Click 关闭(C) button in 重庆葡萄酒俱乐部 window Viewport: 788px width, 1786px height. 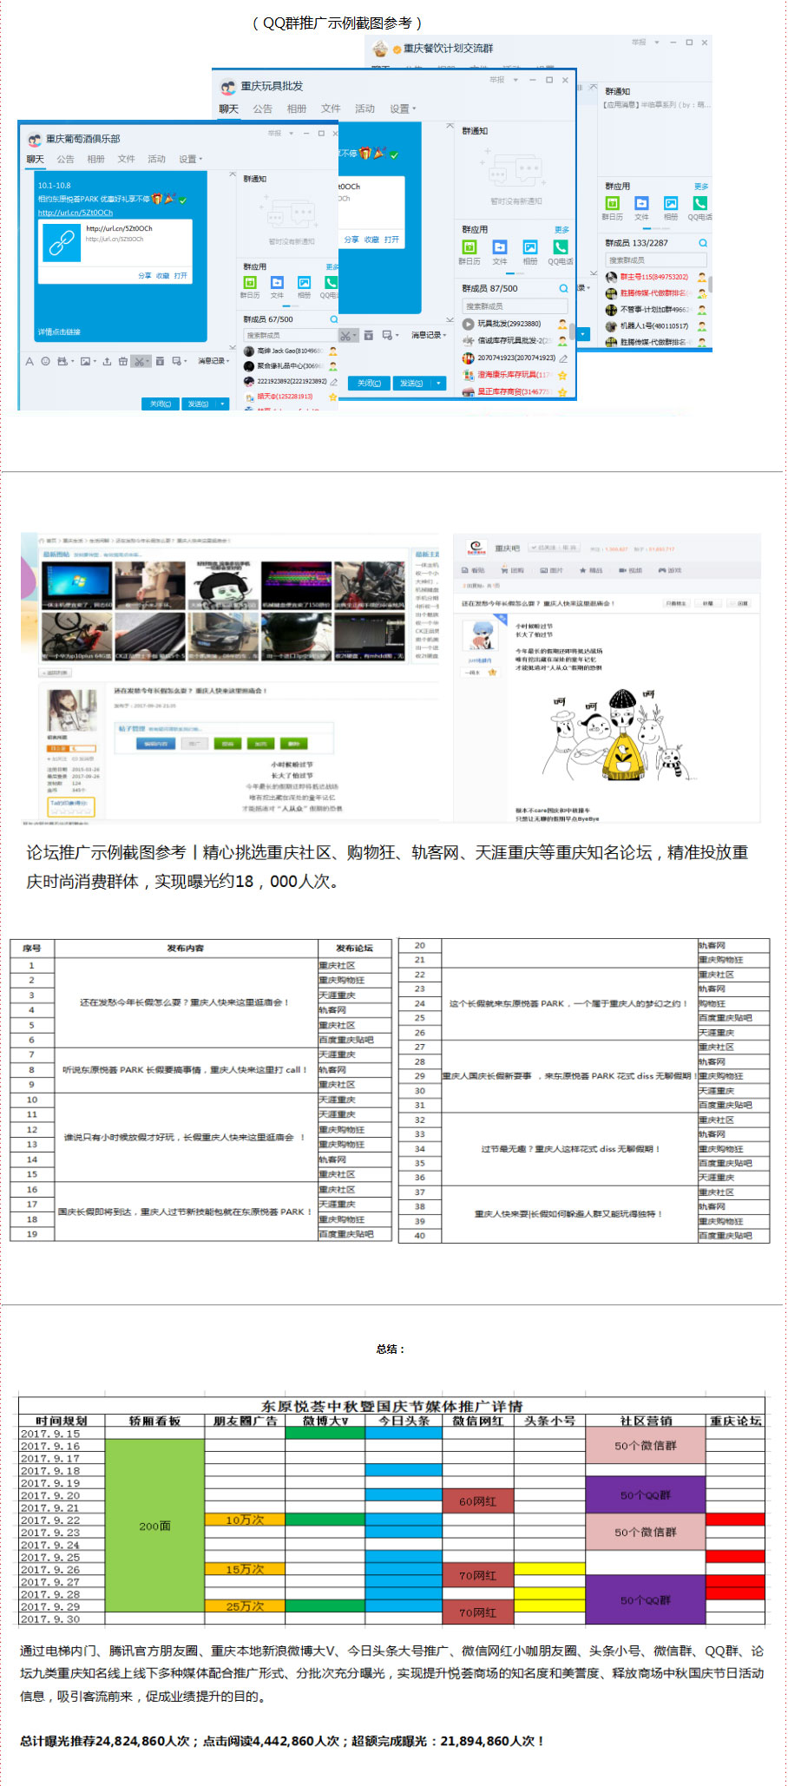[x=161, y=404]
